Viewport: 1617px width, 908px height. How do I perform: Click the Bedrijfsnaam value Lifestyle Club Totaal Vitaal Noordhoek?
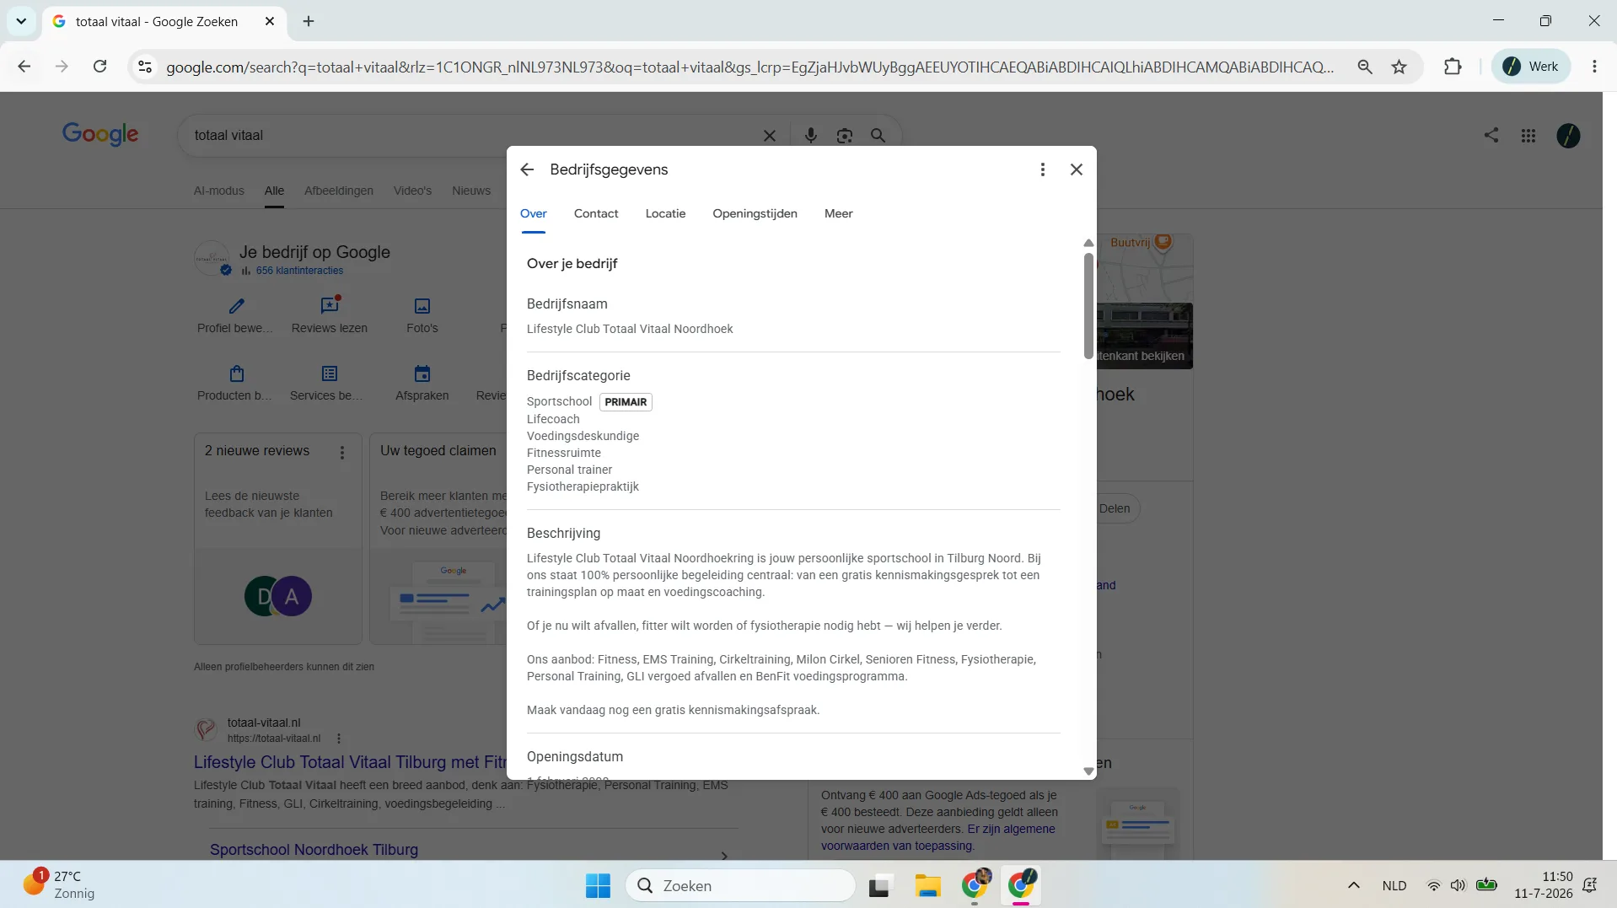click(630, 329)
